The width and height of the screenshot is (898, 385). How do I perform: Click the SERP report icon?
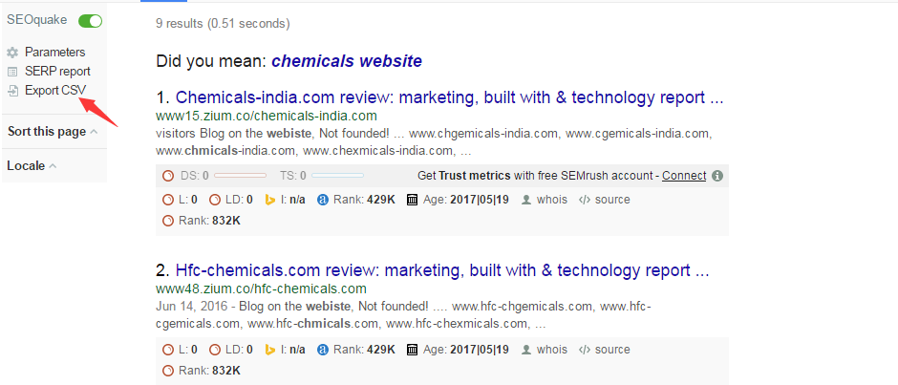pyautogui.click(x=12, y=72)
